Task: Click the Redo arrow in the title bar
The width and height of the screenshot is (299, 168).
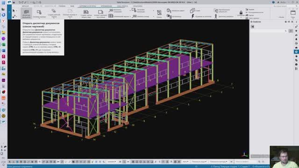Action: [x=22, y=2]
